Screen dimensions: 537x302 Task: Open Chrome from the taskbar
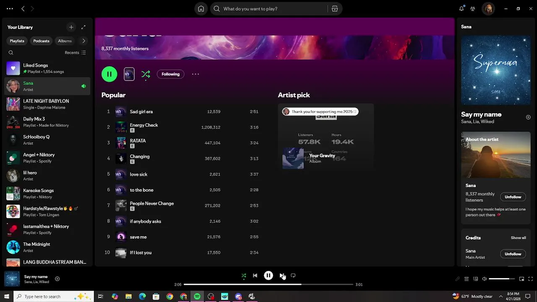169,297
